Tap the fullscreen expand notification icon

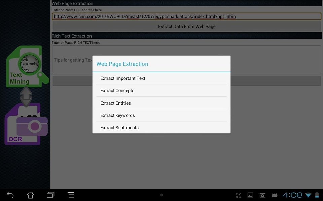tap(239, 195)
